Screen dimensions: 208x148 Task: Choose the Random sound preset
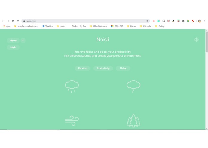click(83, 68)
